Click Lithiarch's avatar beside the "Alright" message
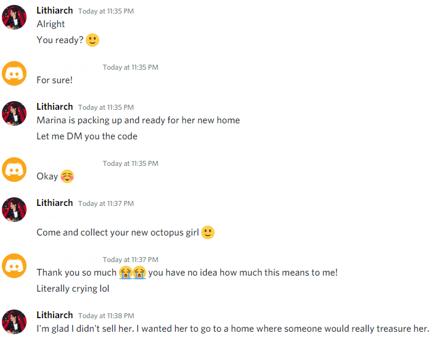This screenshot has height=349, width=447. click(x=14, y=17)
